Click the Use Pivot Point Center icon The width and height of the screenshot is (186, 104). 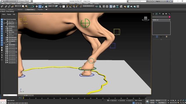click(x=57, y=6)
